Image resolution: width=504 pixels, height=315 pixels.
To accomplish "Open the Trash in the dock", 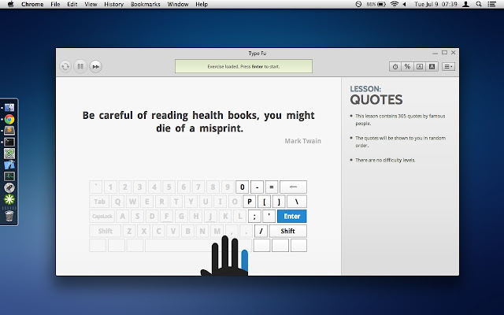I will (9, 216).
